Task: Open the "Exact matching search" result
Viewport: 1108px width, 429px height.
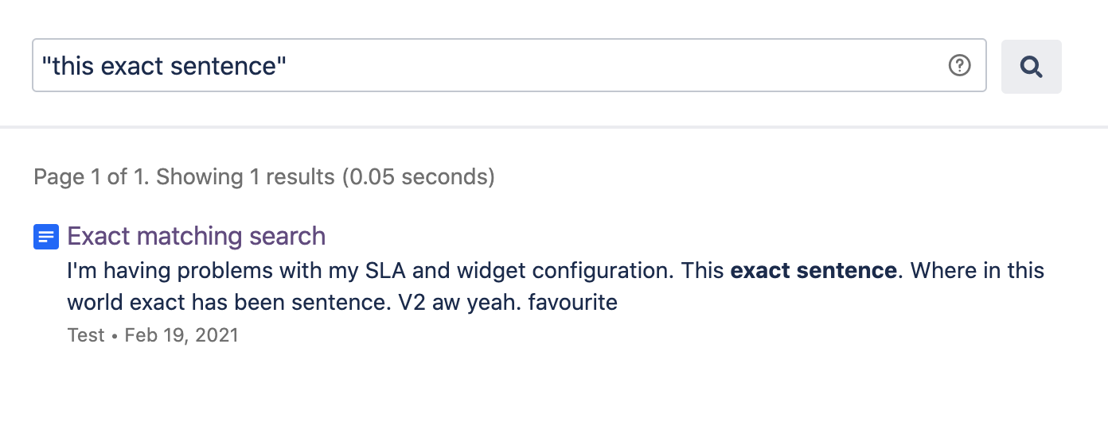Action: coord(197,236)
